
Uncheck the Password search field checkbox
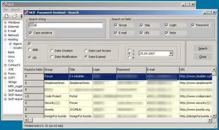click(193, 25)
